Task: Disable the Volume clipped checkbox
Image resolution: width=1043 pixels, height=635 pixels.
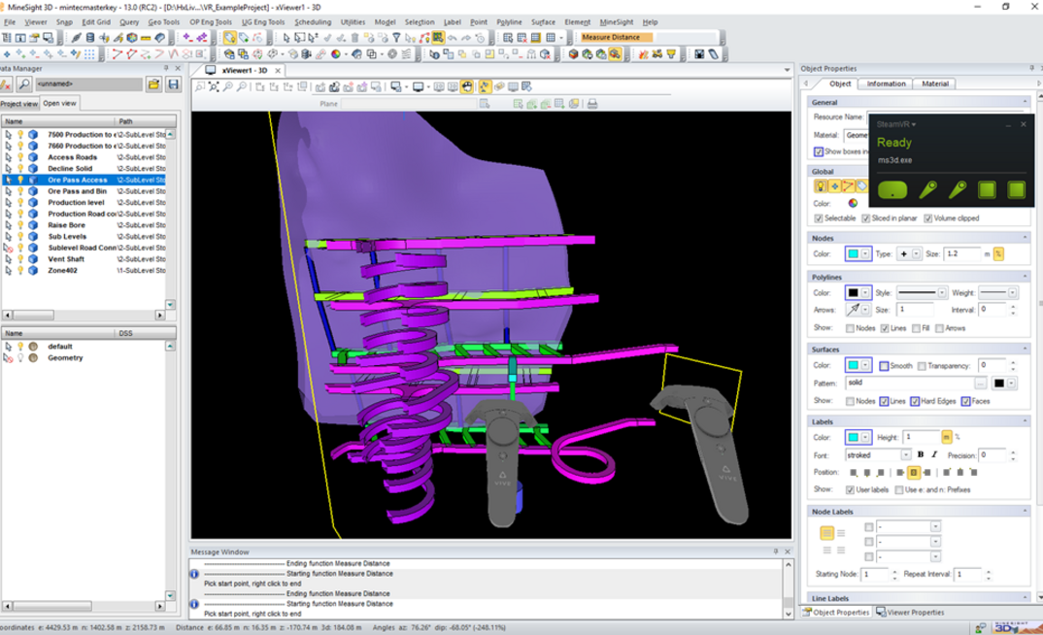Action: [928, 217]
